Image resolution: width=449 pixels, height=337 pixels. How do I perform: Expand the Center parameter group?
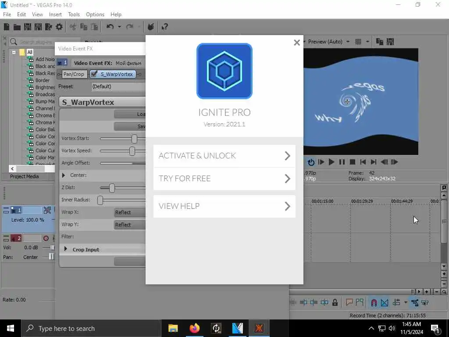pos(64,175)
